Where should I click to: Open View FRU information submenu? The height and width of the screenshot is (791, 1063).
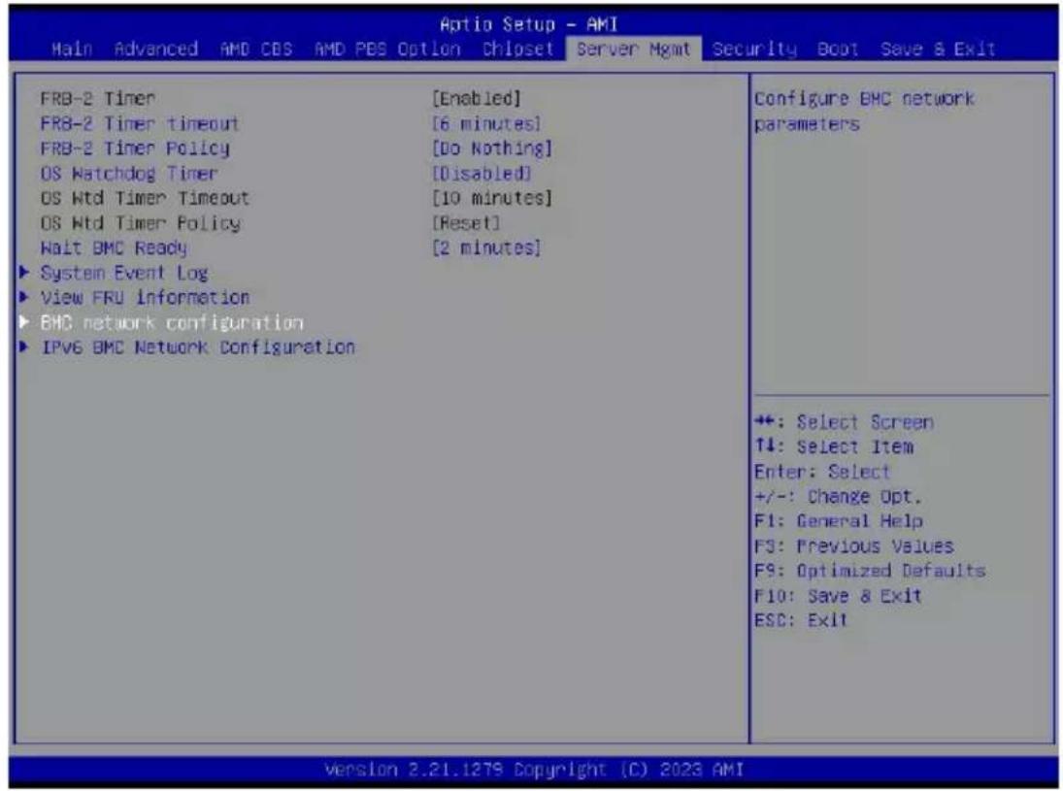coord(145,298)
